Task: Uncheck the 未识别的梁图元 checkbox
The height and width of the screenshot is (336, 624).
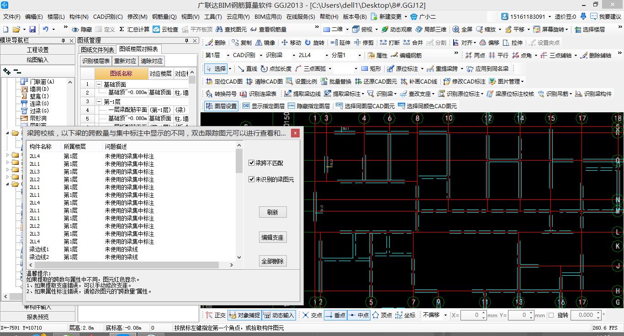Action: click(251, 179)
